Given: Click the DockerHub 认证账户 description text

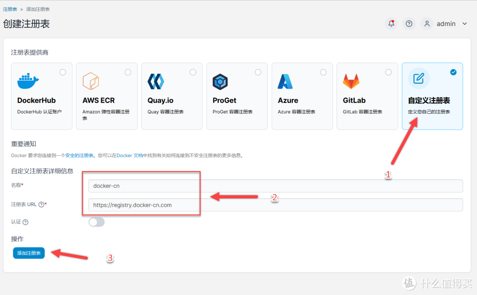Looking at the screenshot, I should 40,112.
